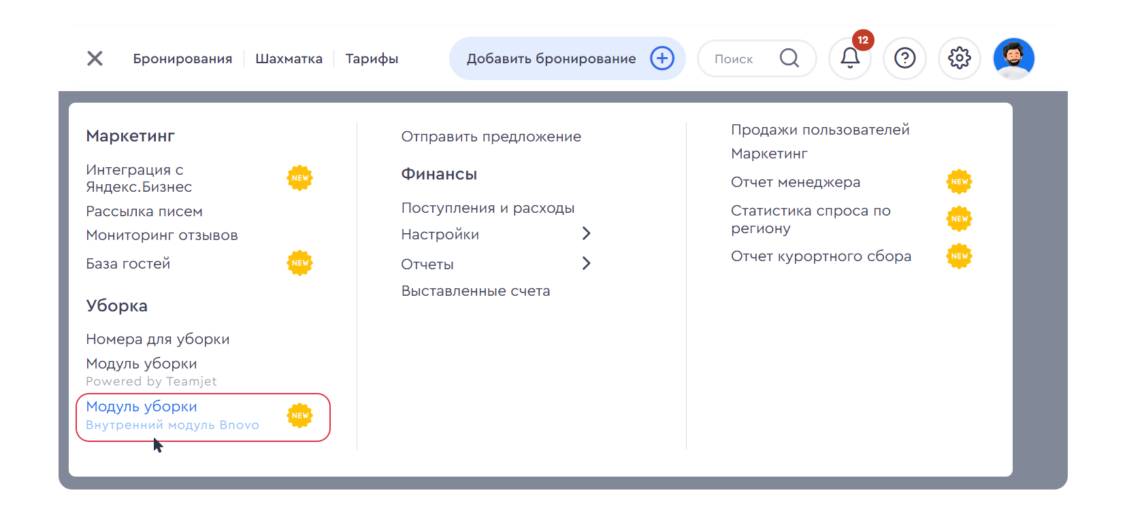The height and width of the screenshot is (514, 1127).
Task: Expand the Отчеты submenu chevron
Action: pyautogui.click(x=586, y=263)
